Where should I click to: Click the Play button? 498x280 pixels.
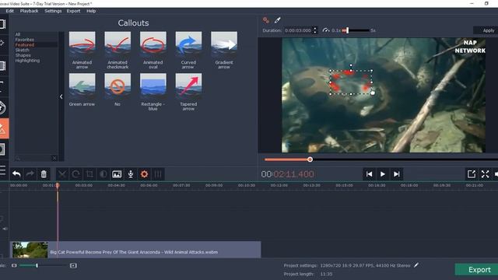click(383, 174)
